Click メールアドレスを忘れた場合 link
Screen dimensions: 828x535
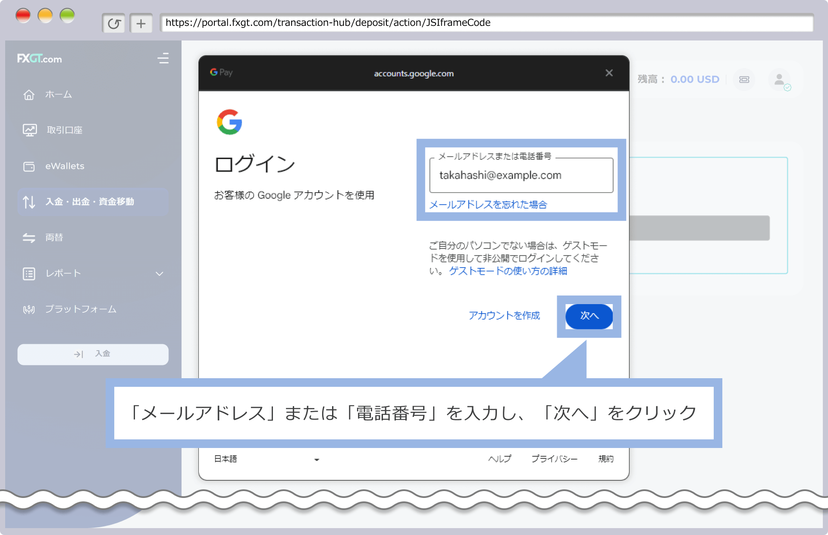click(488, 204)
